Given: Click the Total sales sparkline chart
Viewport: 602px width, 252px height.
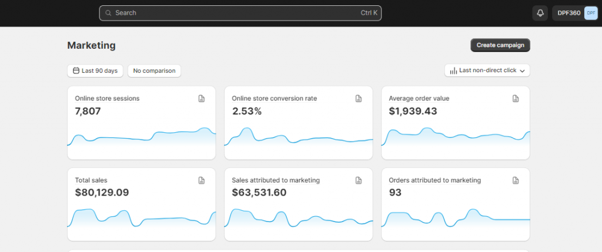Looking at the screenshot, I should 141,219.
